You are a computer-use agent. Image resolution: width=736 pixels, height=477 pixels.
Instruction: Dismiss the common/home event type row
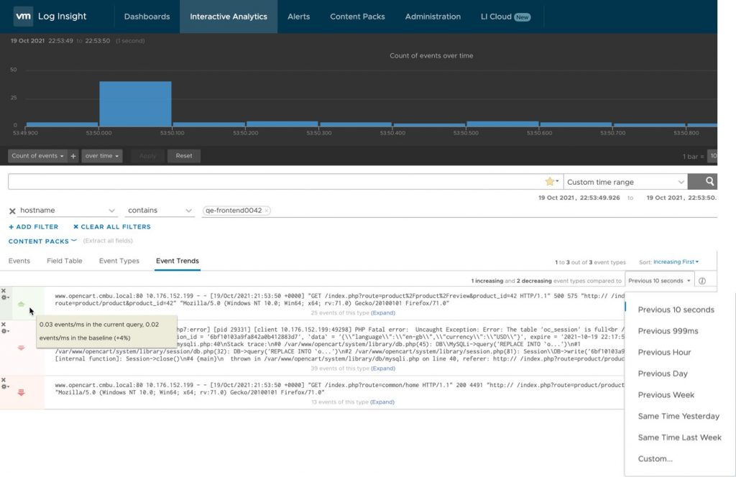[x=4, y=380]
